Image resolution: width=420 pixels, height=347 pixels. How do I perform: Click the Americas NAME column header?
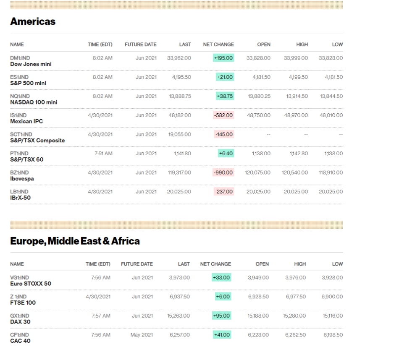[17, 44]
